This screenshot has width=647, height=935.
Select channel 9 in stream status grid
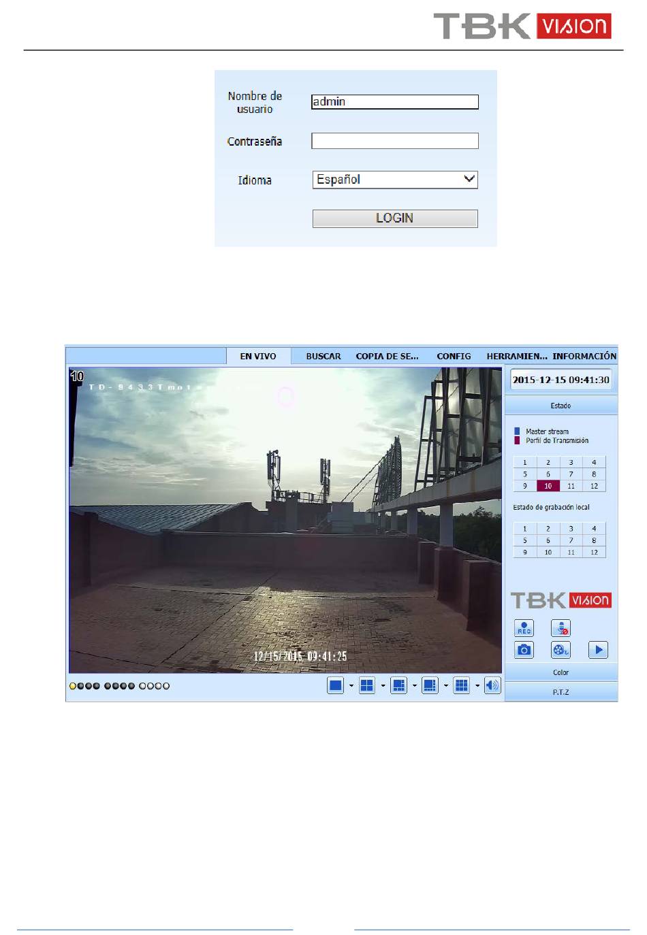pos(524,486)
